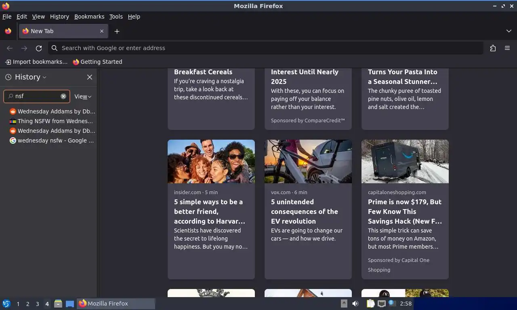
Task: Open Getting Started bookmark
Action: [97, 62]
